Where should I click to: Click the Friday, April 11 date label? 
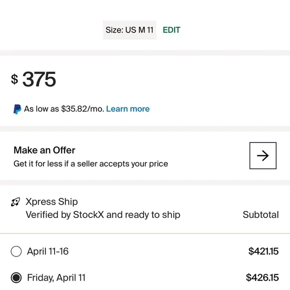pos(56,278)
